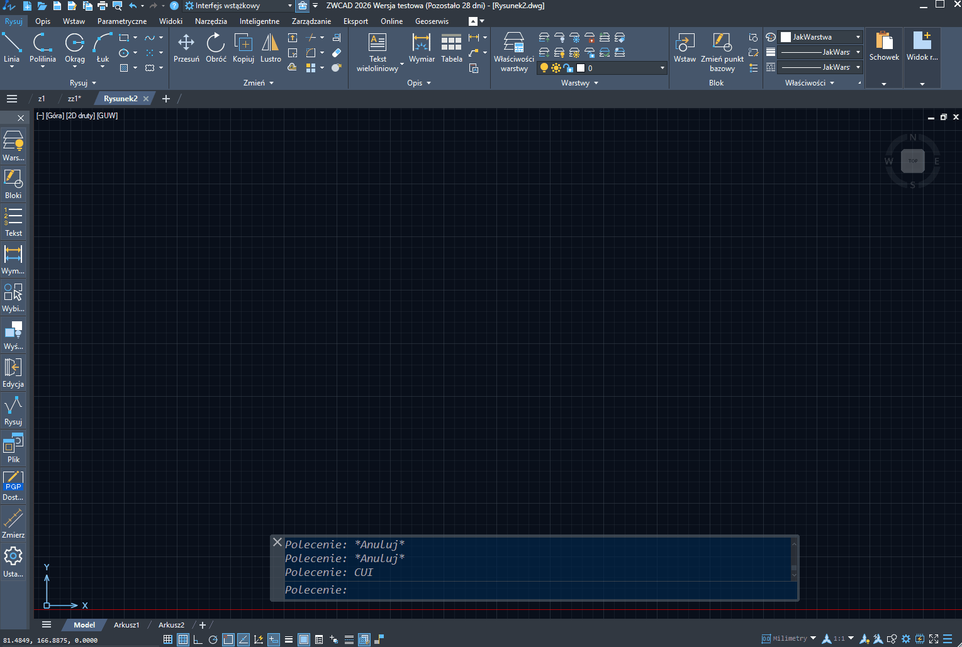Close the command line window
The width and height of the screenshot is (962, 647).
click(x=277, y=542)
